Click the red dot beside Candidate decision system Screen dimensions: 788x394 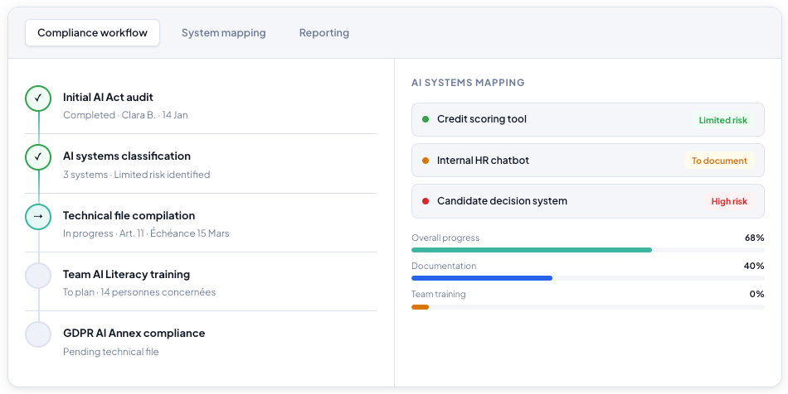click(x=426, y=201)
